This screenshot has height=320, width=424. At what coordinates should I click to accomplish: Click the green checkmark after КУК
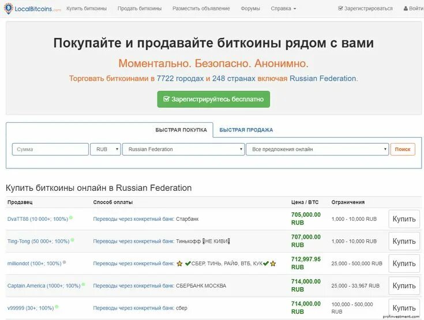click(x=266, y=263)
